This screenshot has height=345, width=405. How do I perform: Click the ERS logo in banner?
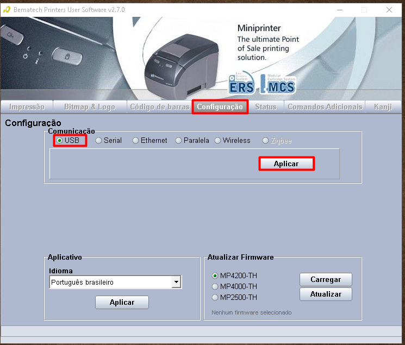click(241, 83)
